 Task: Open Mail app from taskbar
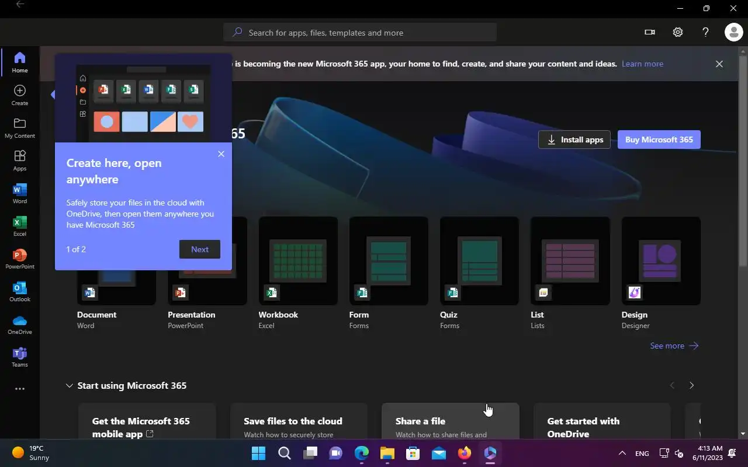439,453
